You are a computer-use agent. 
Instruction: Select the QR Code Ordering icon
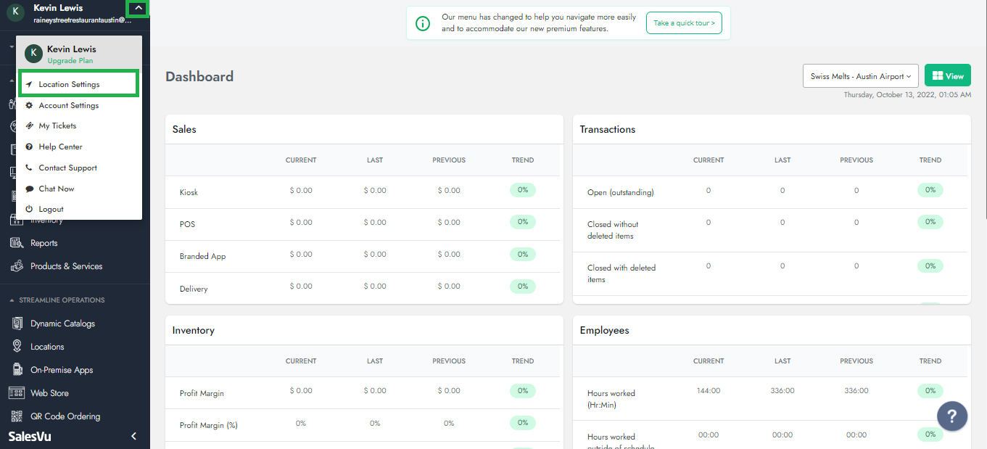point(16,416)
